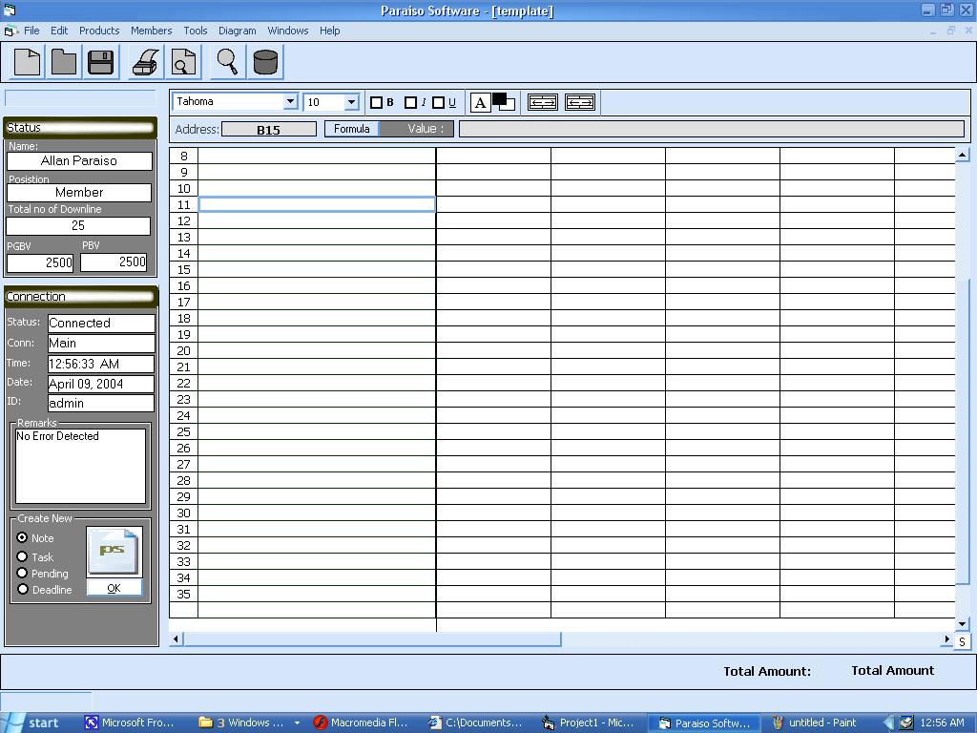The height and width of the screenshot is (733, 977).
Task: Click the Total no of Downline field
Action: tap(78, 225)
